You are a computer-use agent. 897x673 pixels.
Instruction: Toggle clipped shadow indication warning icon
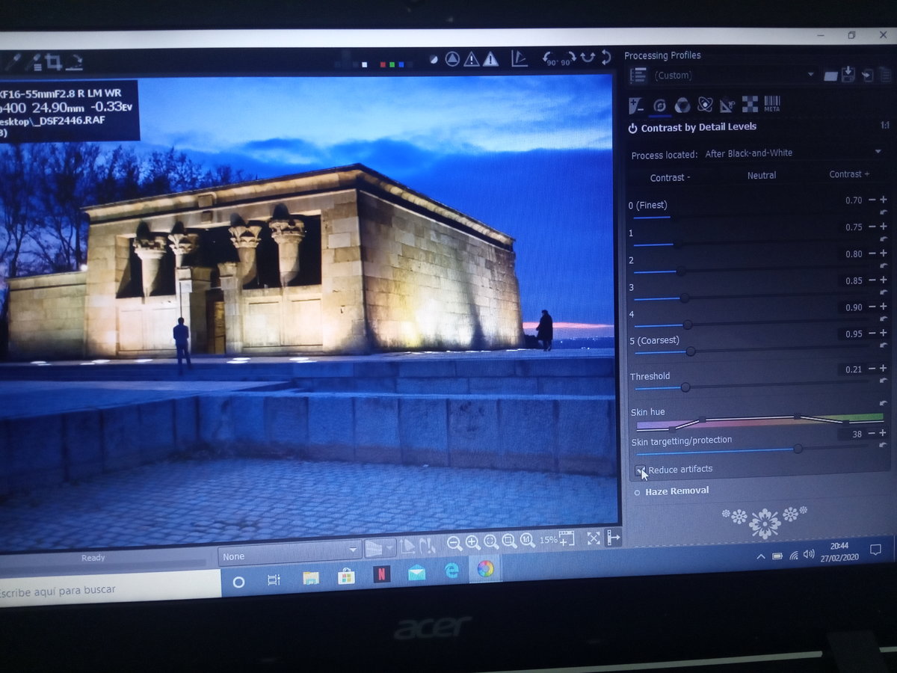click(472, 58)
